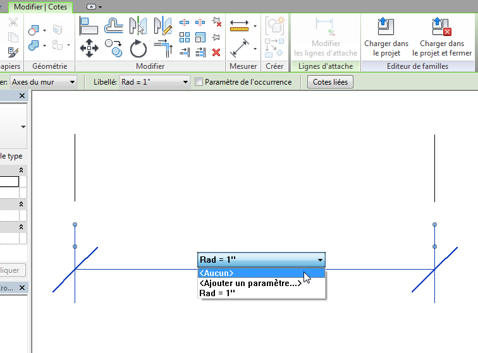This screenshot has width=478, height=353.
Task: Close the project browser panel
Action: [x=22, y=287]
